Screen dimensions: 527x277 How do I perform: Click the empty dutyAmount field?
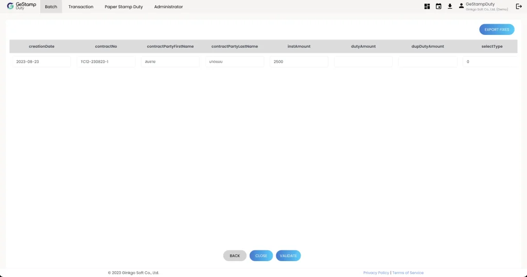tap(363, 62)
